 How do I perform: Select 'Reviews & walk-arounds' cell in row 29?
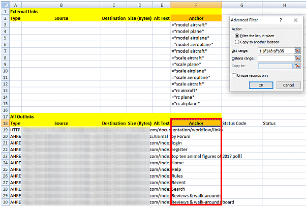point(196,196)
